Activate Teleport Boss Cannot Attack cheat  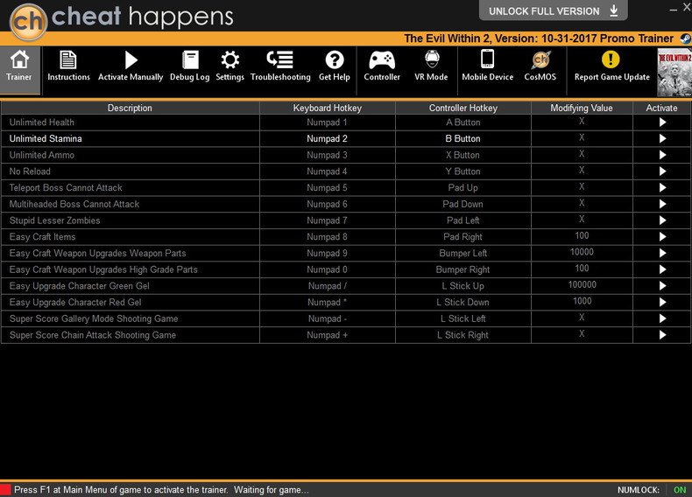(662, 188)
